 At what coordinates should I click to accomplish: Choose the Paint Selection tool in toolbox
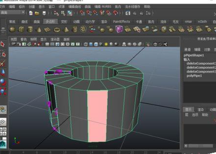(3, 63)
